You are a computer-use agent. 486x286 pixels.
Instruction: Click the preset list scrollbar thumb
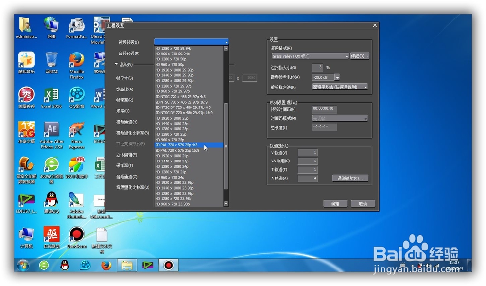point(226,146)
